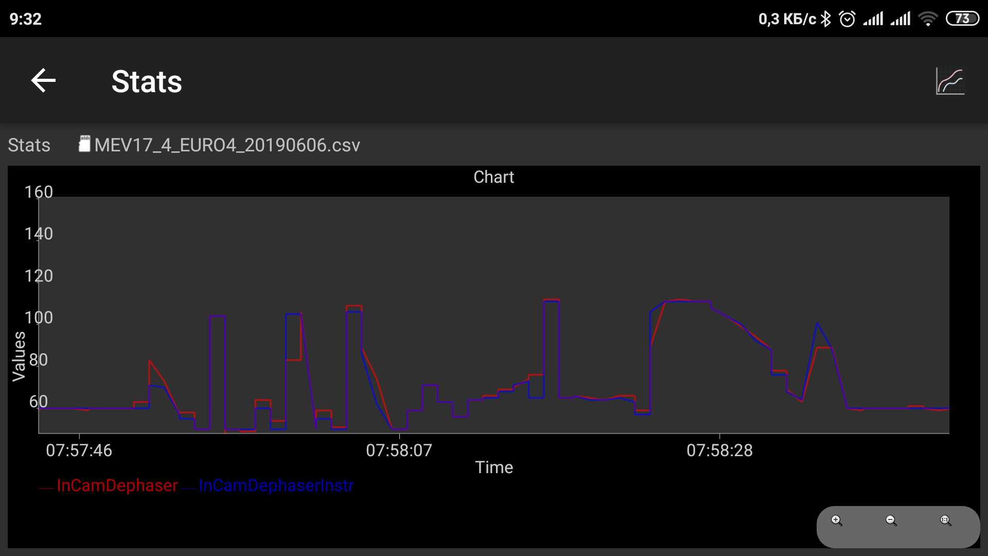Tap the 07:57:46 time axis marker
The height and width of the screenshot is (556, 988).
tap(79, 450)
